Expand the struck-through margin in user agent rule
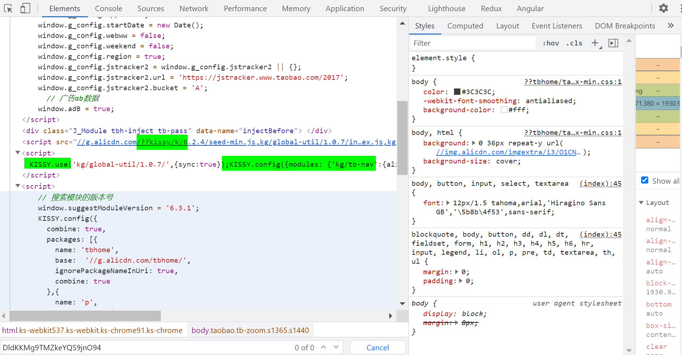Image resolution: width=682 pixels, height=355 pixels. [x=457, y=323]
